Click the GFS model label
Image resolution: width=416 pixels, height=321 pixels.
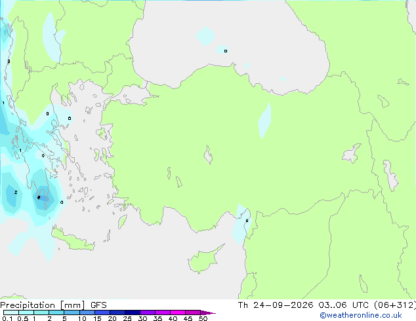(x=98, y=305)
